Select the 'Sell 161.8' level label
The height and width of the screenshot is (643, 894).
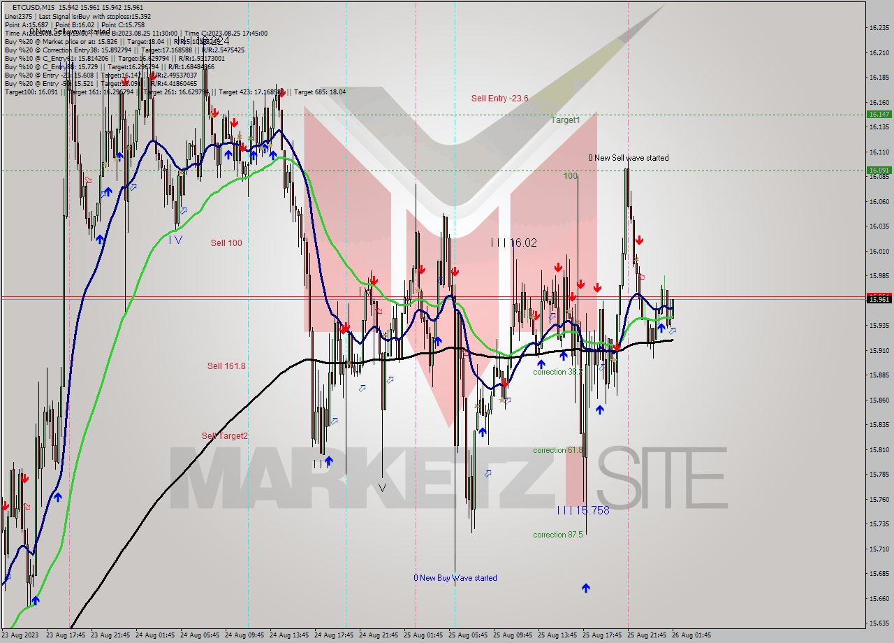[226, 366]
